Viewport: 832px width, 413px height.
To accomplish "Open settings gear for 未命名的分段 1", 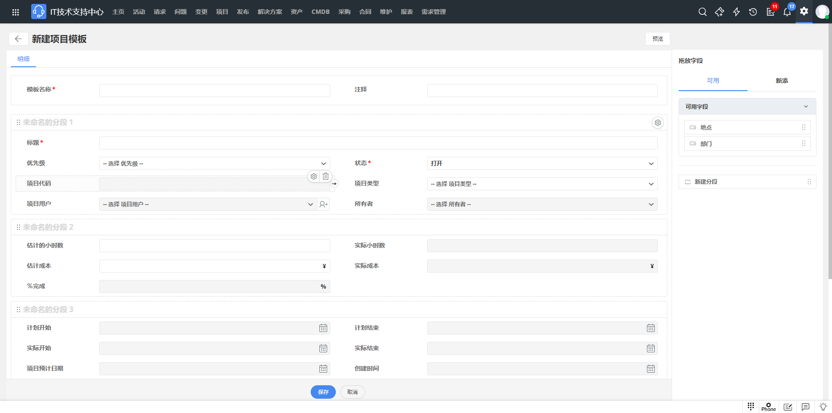I will (657, 123).
